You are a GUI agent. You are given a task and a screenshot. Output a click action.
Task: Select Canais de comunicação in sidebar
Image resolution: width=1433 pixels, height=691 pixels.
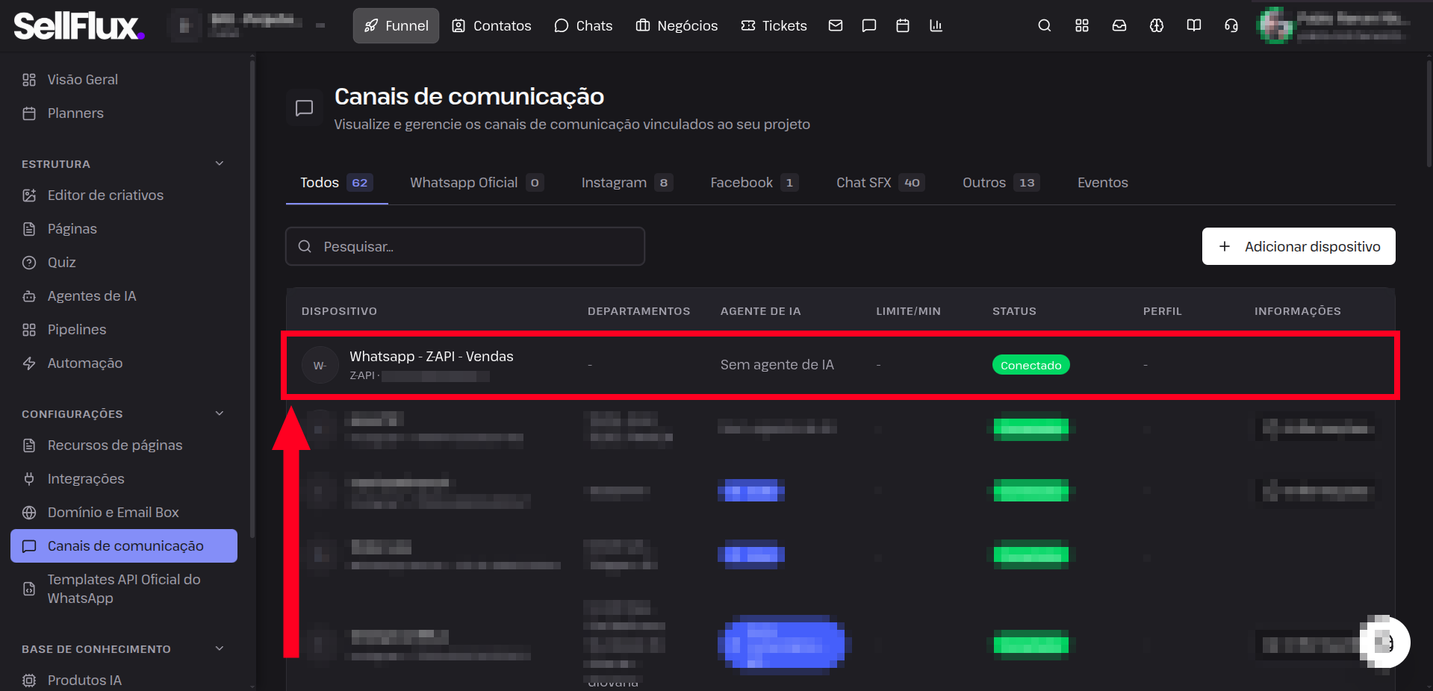coord(124,546)
